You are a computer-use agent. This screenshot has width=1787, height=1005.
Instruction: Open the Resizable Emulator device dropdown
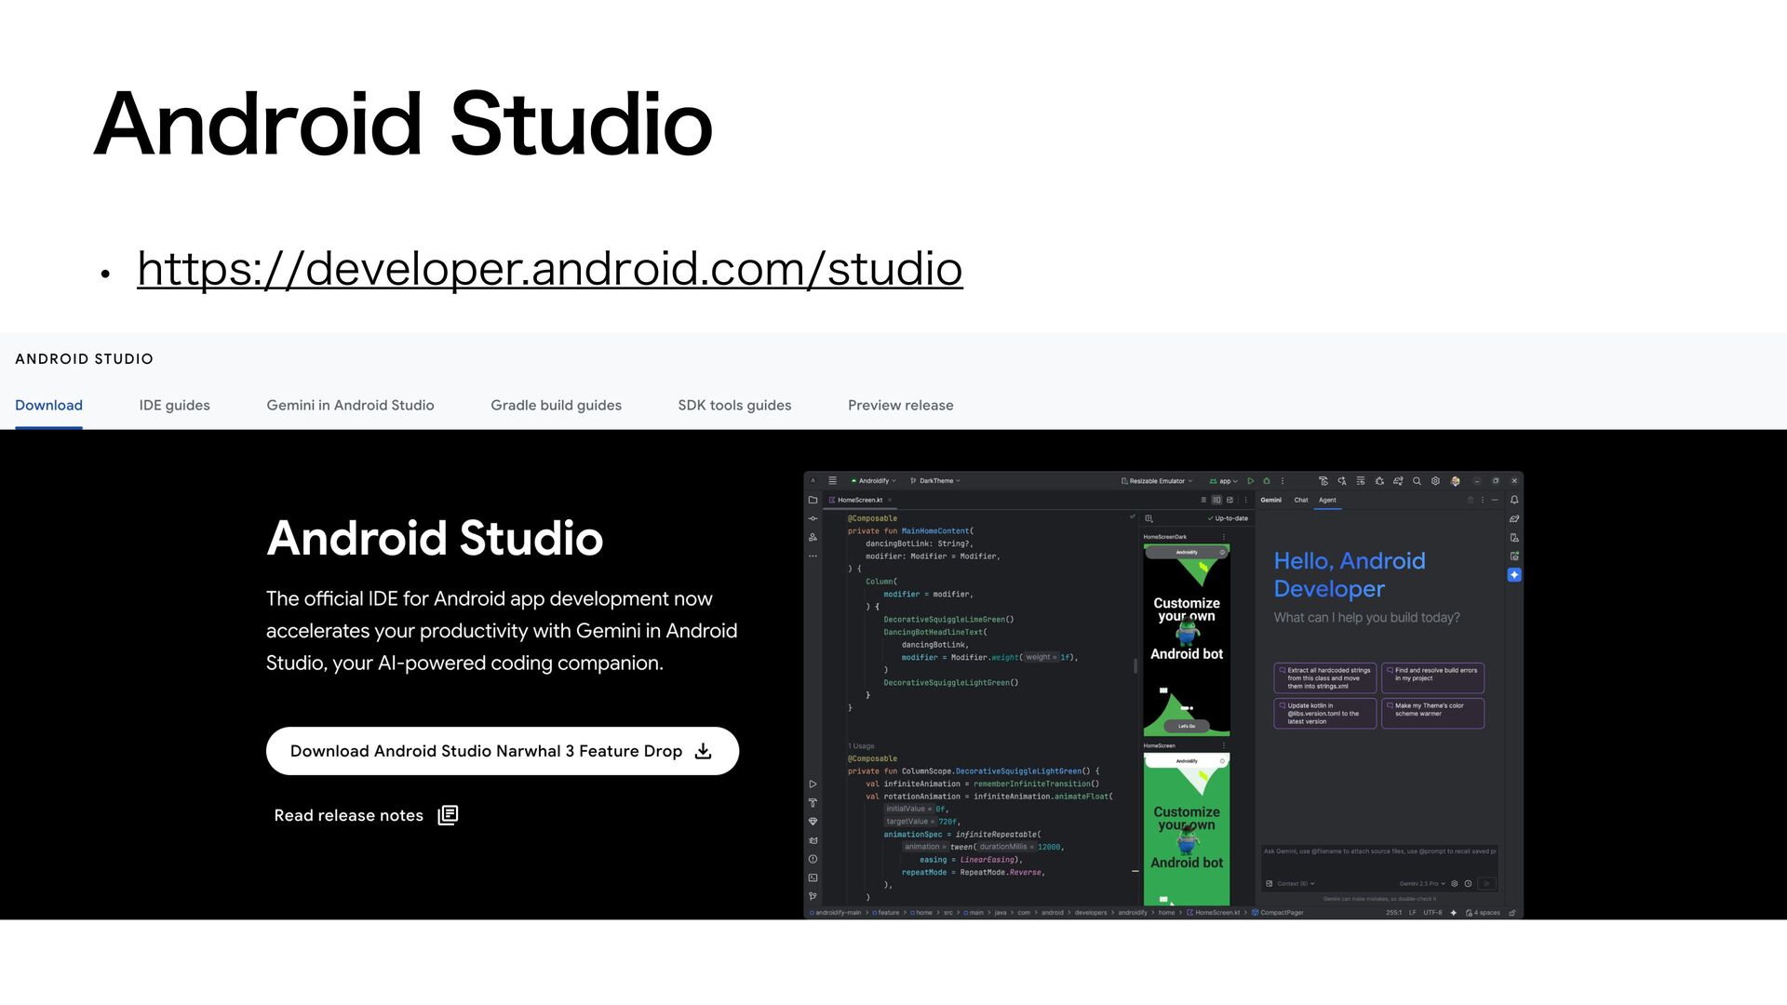tap(1157, 481)
